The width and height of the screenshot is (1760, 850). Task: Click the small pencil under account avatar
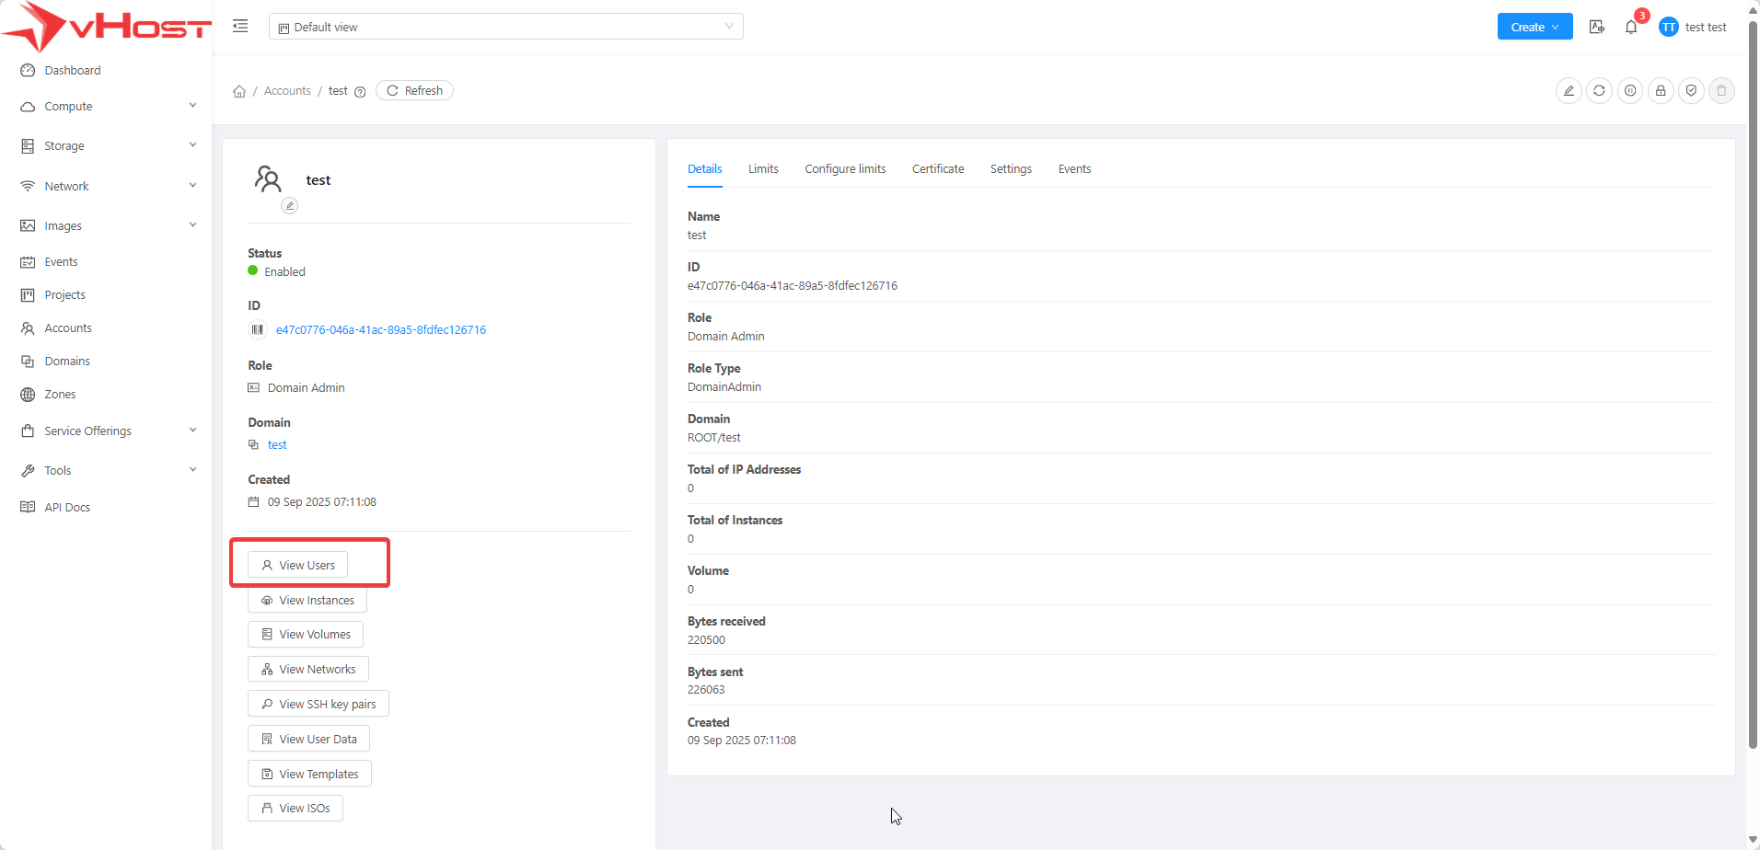click(x=289, y=206)
